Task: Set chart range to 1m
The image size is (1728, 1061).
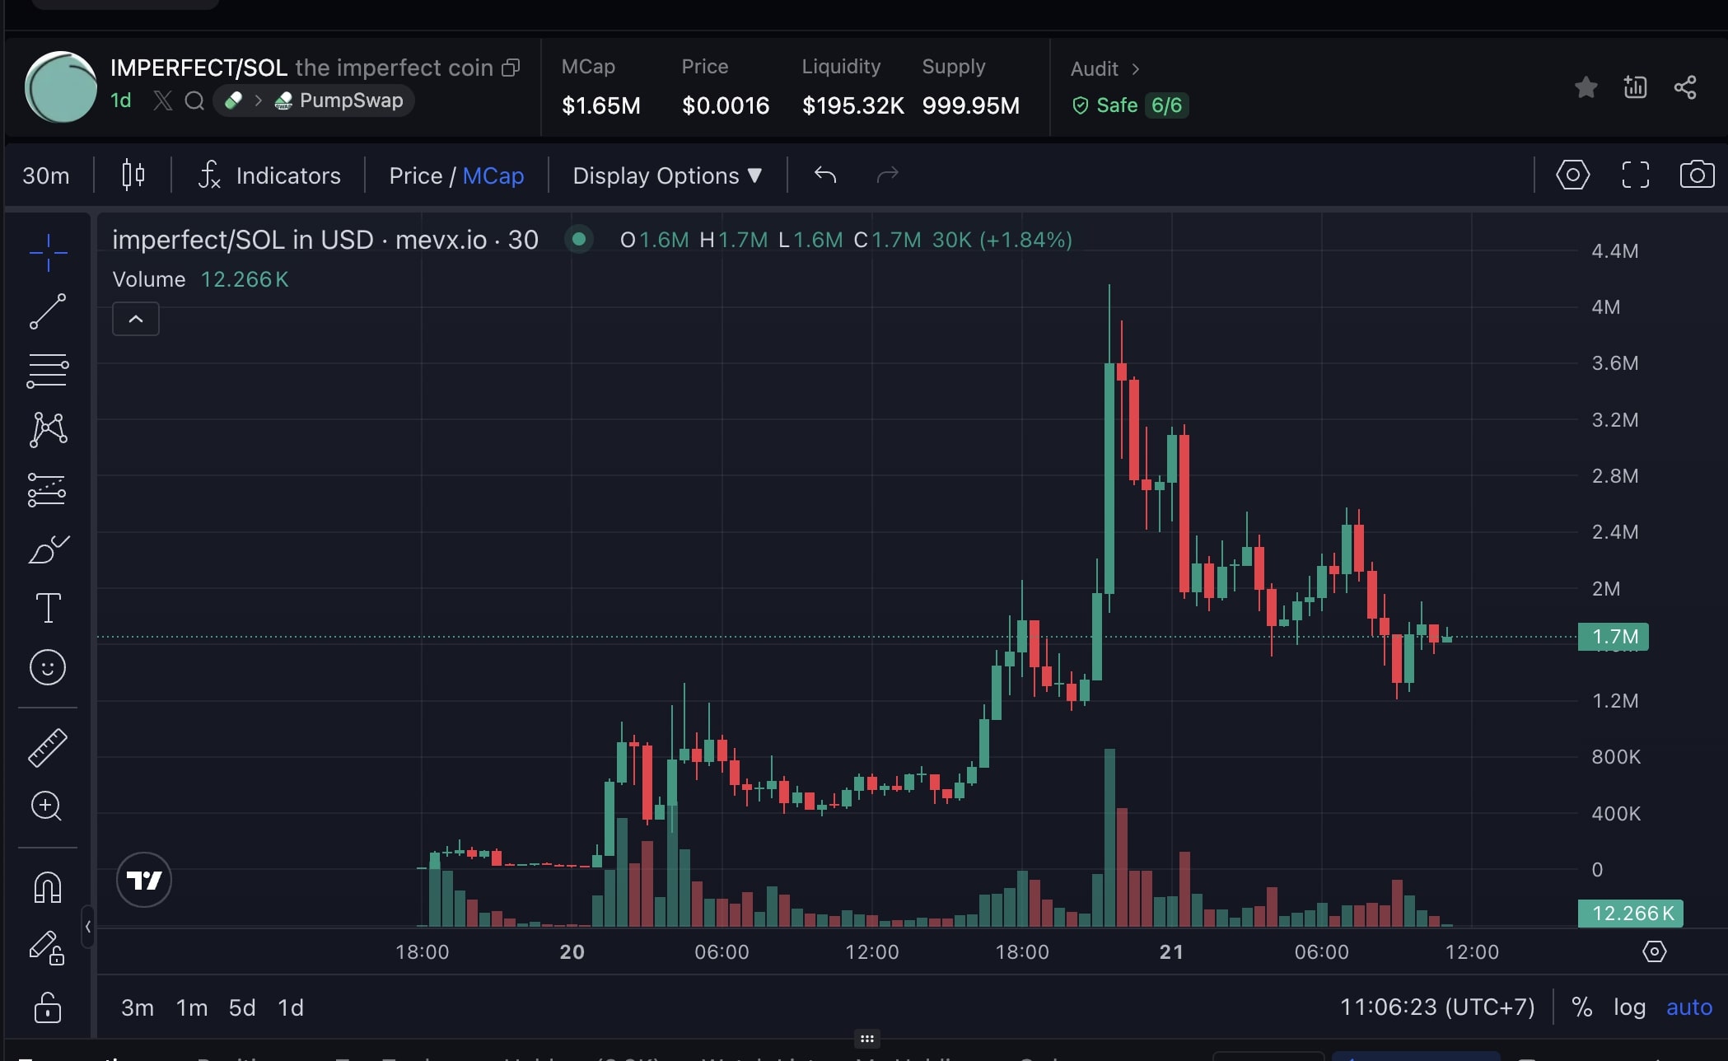Action: (x=192, y=1007)
